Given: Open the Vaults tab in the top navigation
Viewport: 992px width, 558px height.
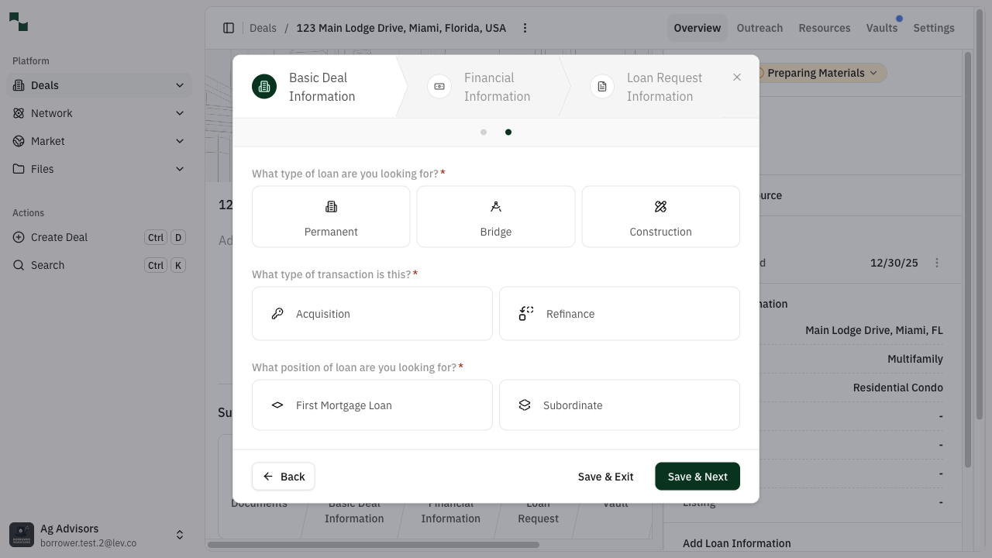Looking at the screenshot, I should click(x=882, y=28).
